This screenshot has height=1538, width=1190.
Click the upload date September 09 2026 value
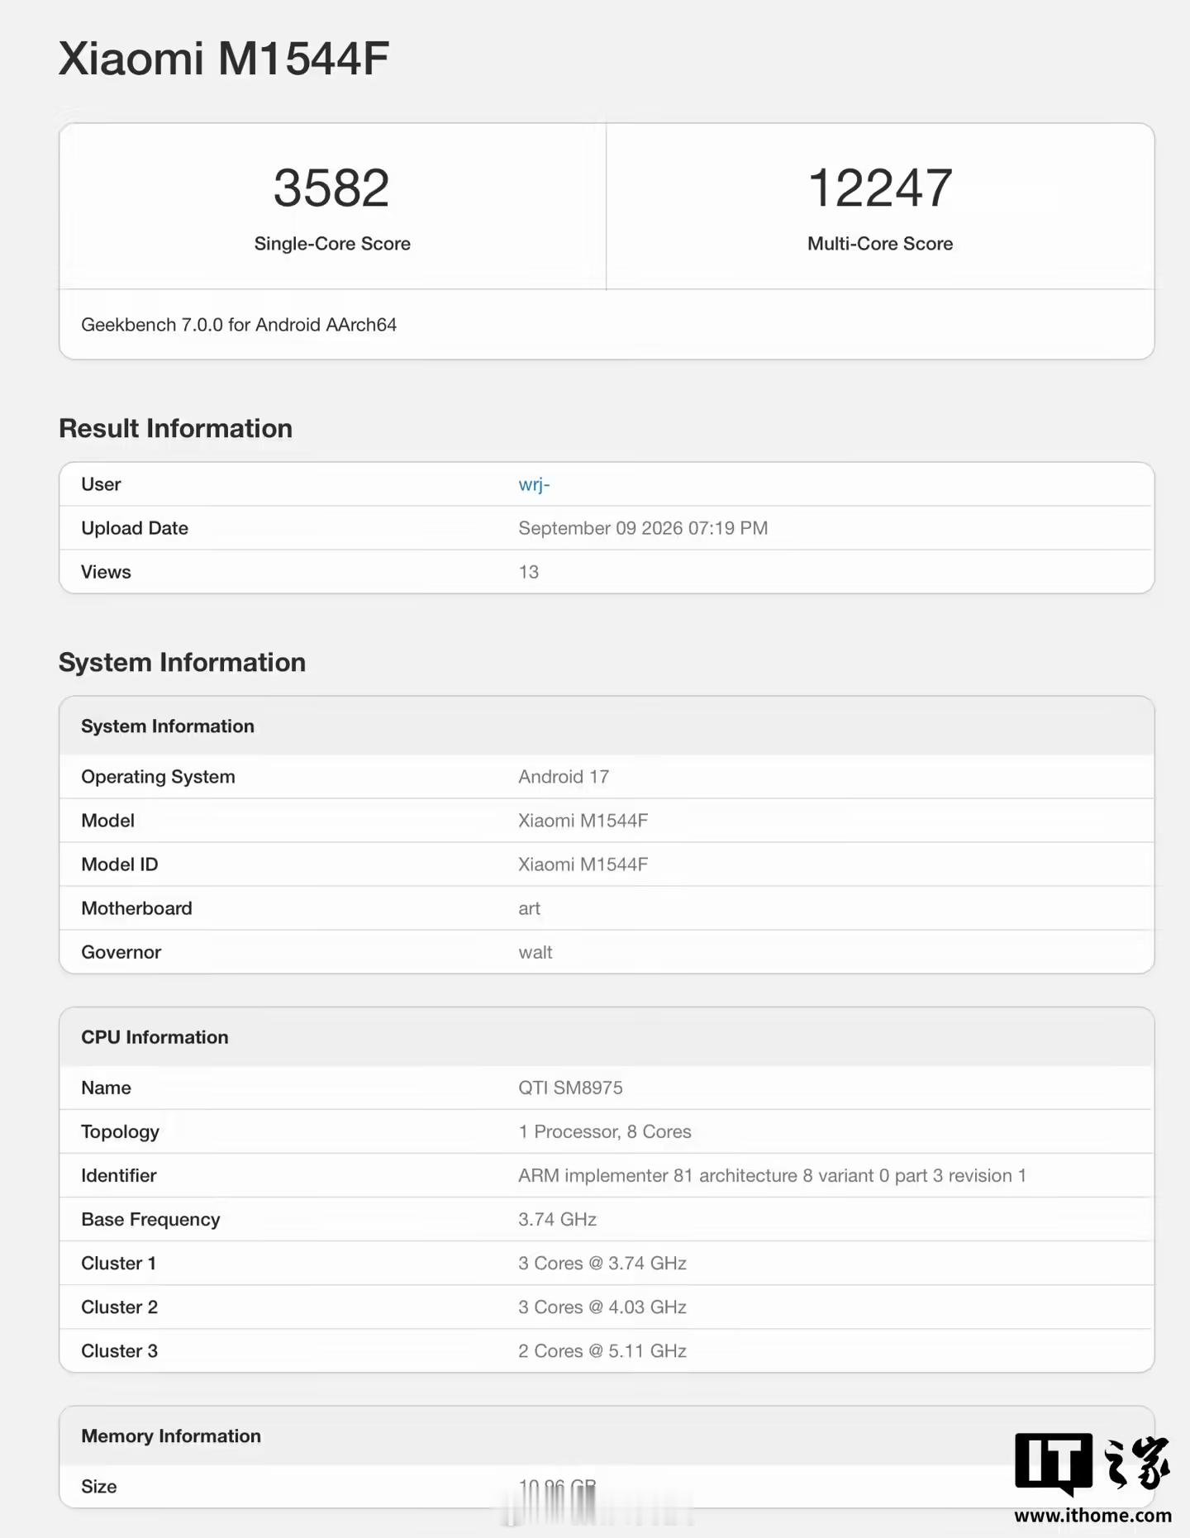coord(643,528)
